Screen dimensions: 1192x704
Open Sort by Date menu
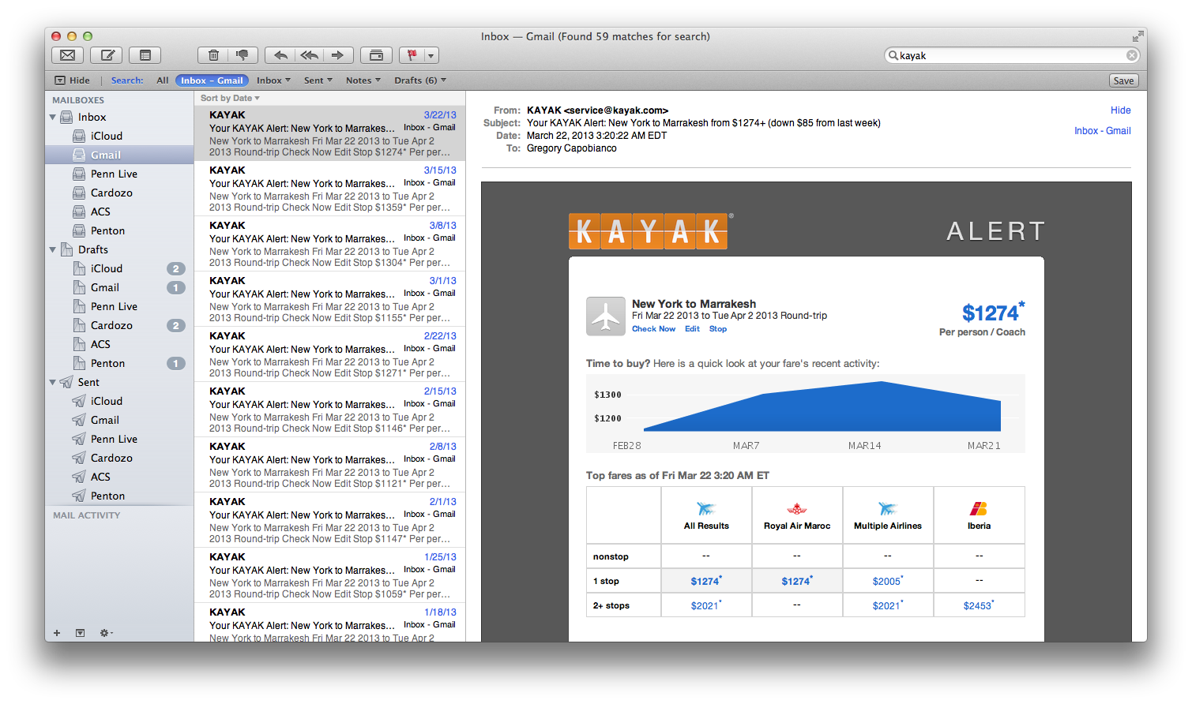[x=230, y=98]
